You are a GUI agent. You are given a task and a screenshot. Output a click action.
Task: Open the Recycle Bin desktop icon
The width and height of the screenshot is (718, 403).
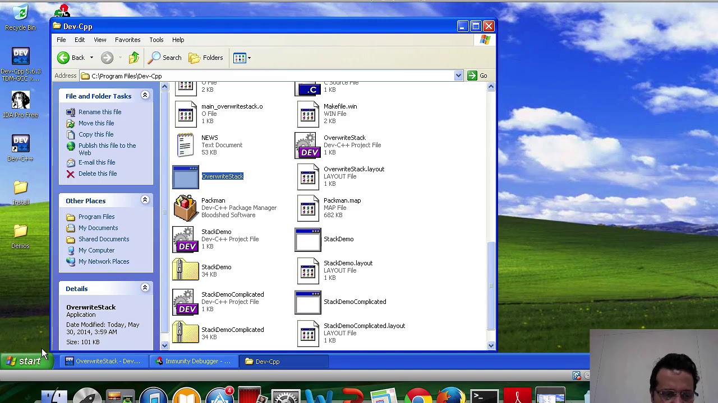[x=20, y=17]
